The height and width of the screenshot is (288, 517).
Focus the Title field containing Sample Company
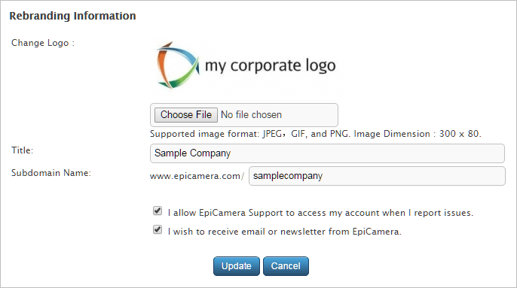click(x=327, y=153)
